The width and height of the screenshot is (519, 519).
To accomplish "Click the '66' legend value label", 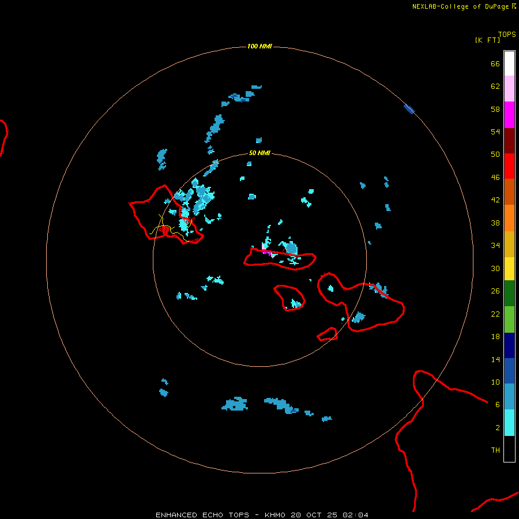I will (x=495, y=63).
